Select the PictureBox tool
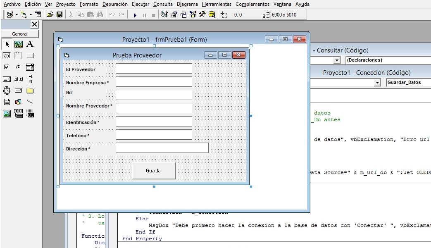 (18, 44)
